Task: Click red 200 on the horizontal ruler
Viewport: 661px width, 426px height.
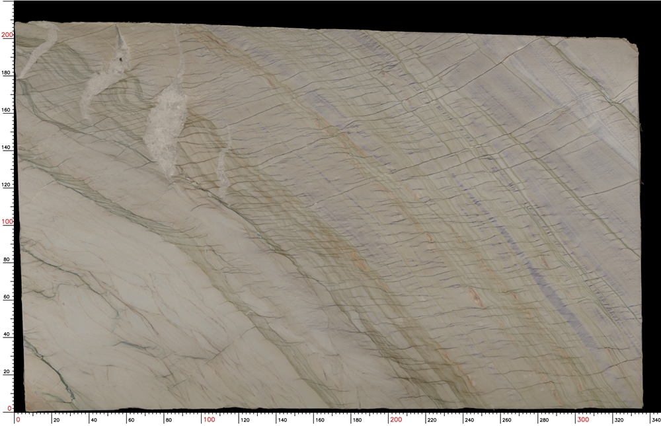Action: pyautogui.click(x=396, y=419)
